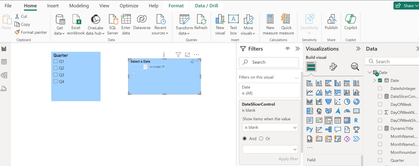Screen dimensions: 419x166
Task: Click the Share button
Action: point(406,6)
